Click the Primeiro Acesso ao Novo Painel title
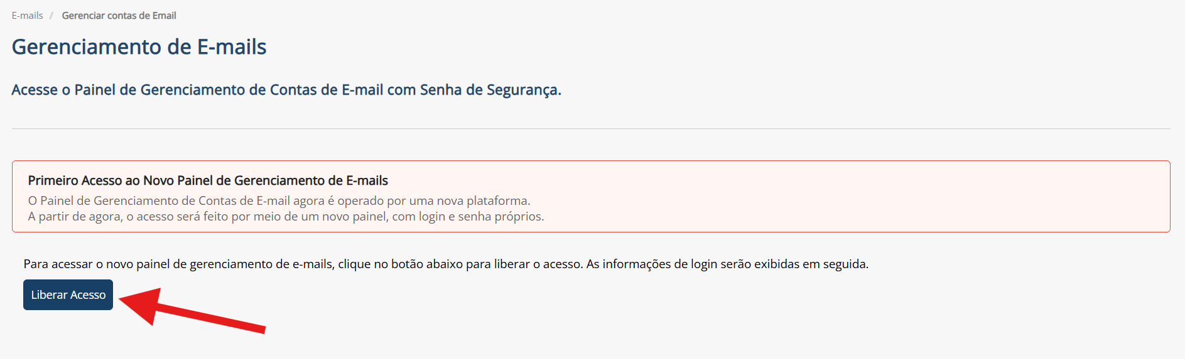1185x359 pixels. coord(208,181)
